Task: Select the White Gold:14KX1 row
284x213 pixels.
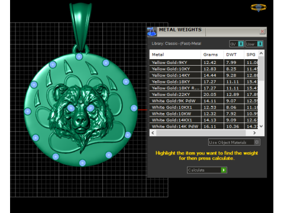Action: coord(204,120)
